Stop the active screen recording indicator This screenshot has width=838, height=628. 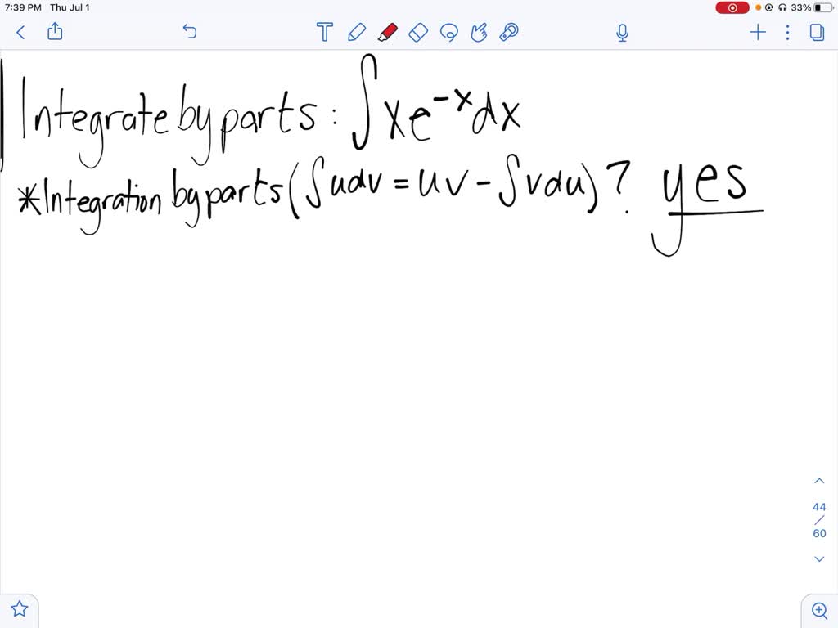tap(732, 7)
